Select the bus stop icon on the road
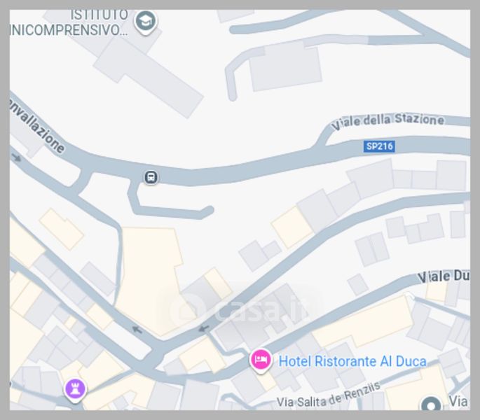480x420 pixels. (151, 177)
